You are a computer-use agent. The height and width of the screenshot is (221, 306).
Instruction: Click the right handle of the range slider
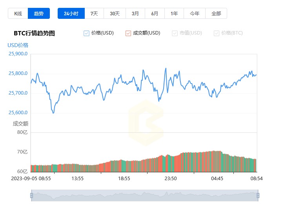pos(258,195)
